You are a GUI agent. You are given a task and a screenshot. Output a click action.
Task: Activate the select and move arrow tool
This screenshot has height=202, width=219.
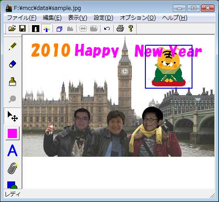(x=12, y=117)
